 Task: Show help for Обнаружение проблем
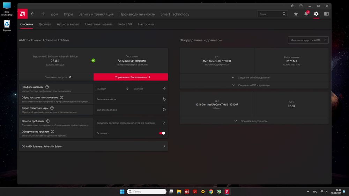tap(53, 131)
